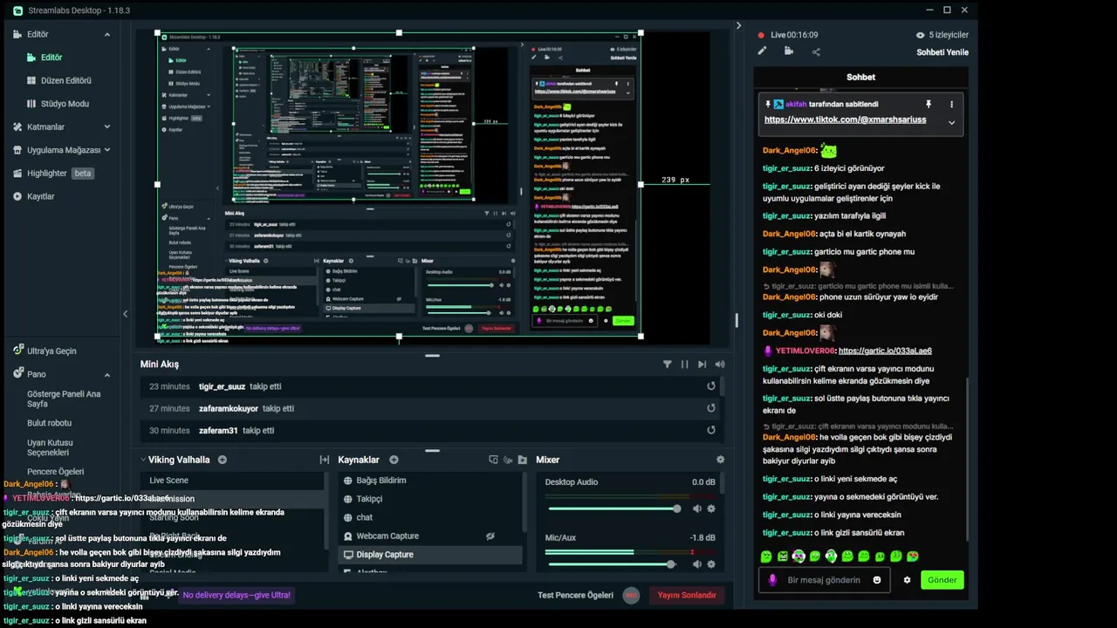The image size is (1117, 628).
Task: Open the emoji picker in chat input
Action: pyautogui.click(x=877, y=580)
